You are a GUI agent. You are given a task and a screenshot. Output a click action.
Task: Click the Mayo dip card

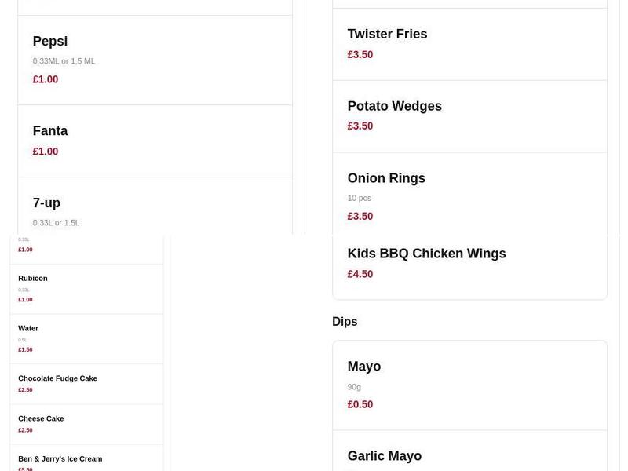[x=469, y=385]
